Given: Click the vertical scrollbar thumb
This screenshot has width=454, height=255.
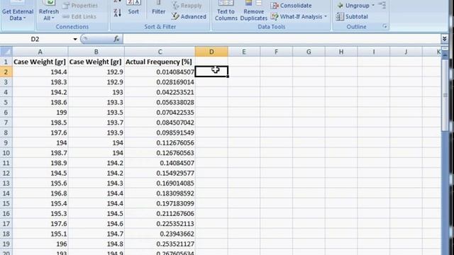Looking at the screenshot, I should [445, 95].
